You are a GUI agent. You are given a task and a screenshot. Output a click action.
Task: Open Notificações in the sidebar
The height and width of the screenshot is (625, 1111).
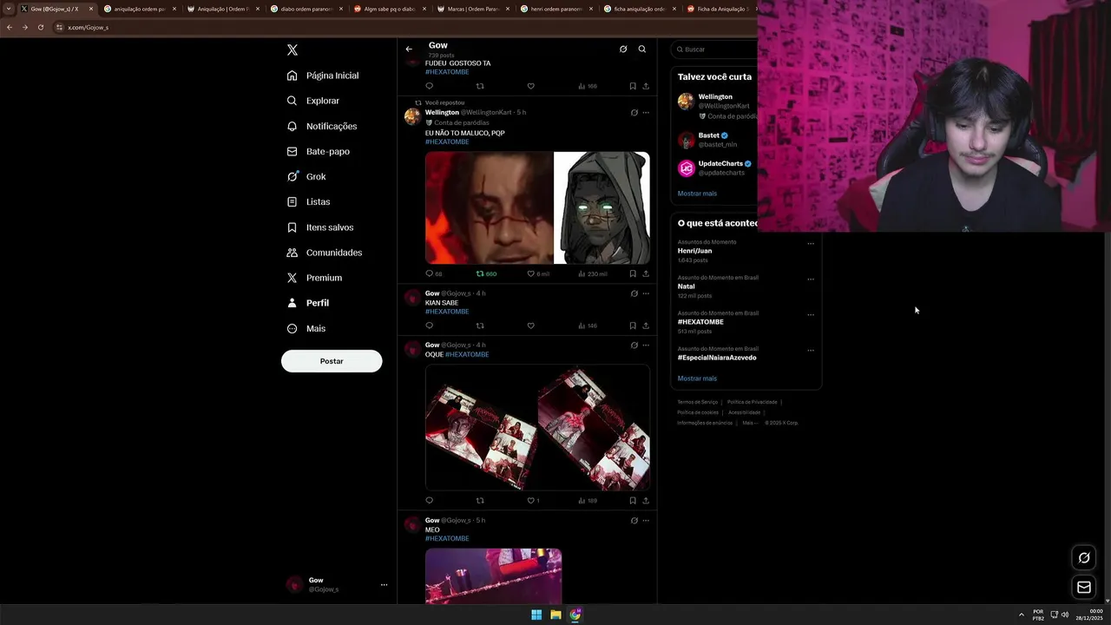[322, 126]
